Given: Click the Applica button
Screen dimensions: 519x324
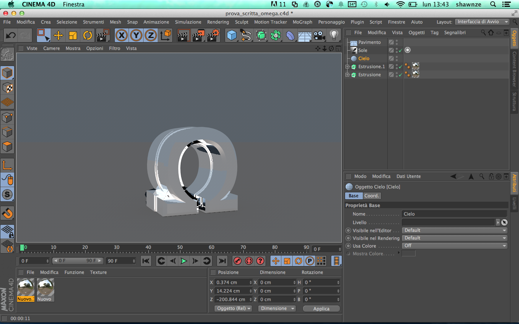Looking at the screenshot, I should click(x=321, y=309).
